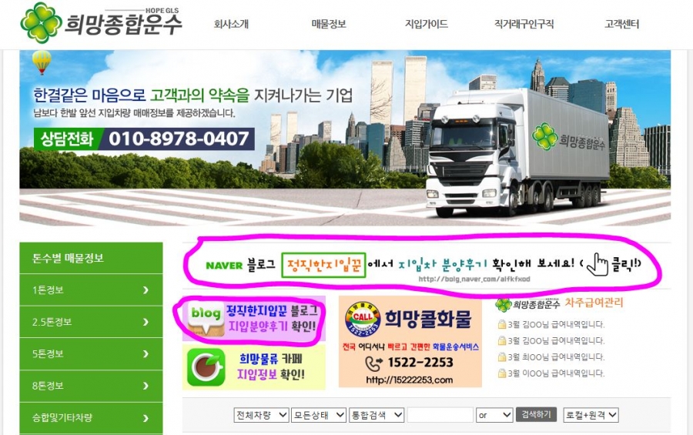Viewport: 693px width, 435px height.
Task: Expand the 5톤정보 chevron arrow
Action: coord(146,354)
